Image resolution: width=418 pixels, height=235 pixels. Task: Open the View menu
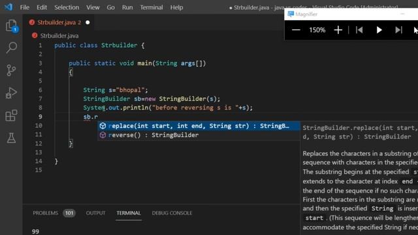pos(93,7)
